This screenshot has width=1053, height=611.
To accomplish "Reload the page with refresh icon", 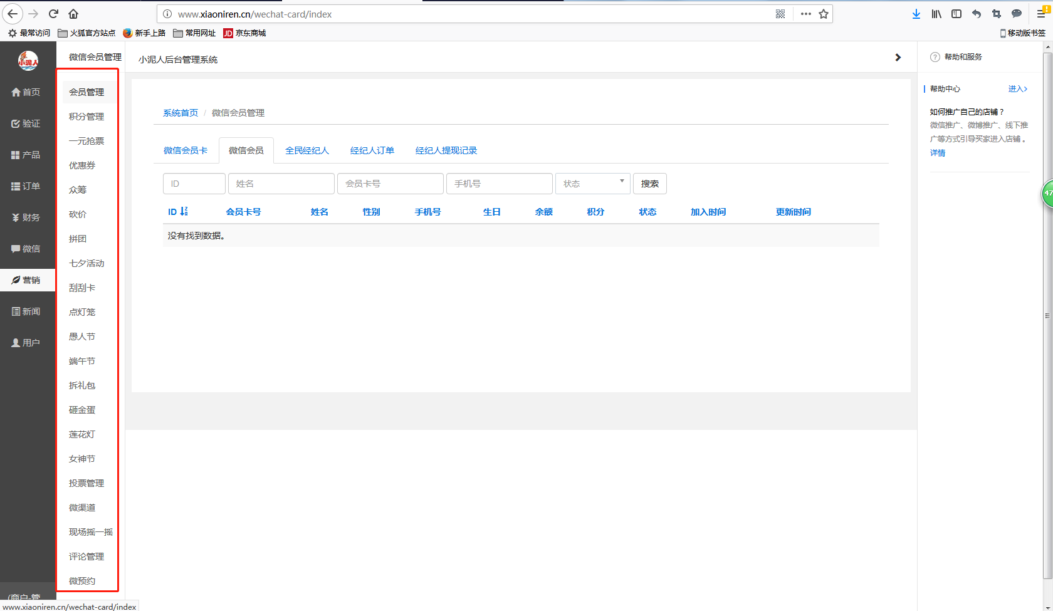I will click(x=53, y=14).
